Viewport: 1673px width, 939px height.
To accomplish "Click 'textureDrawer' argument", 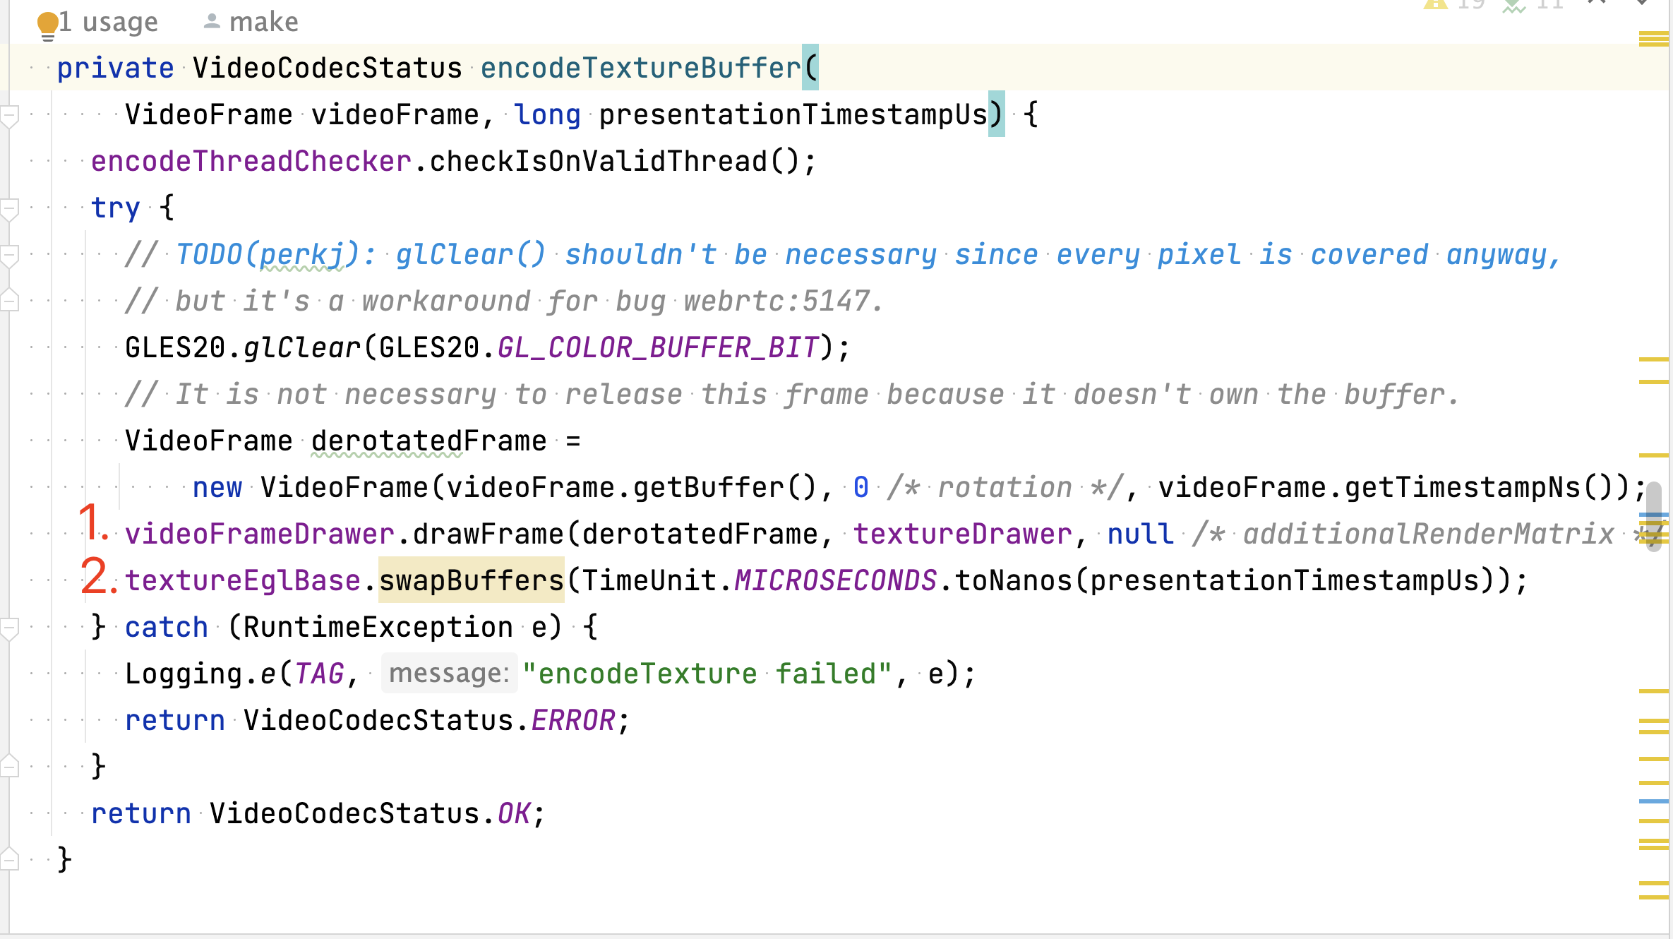I will click(x=963, y=534).
